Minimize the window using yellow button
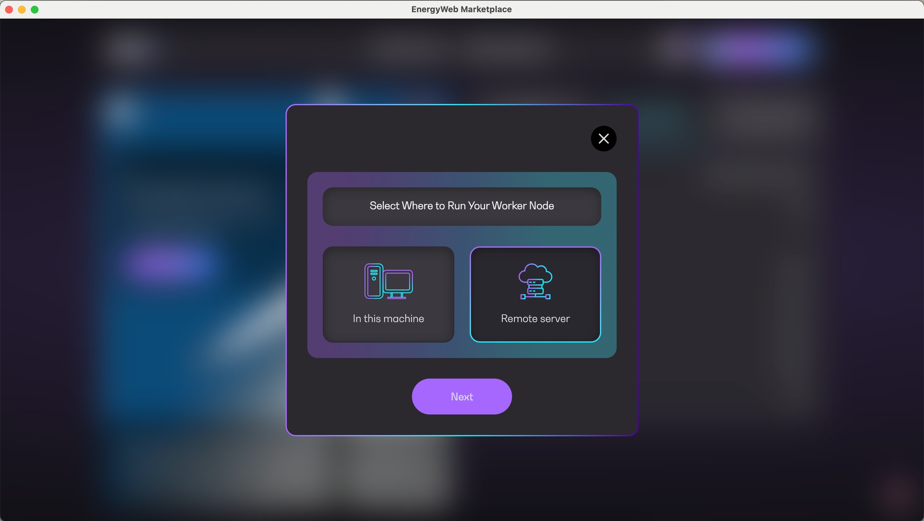 pos(22,9)
